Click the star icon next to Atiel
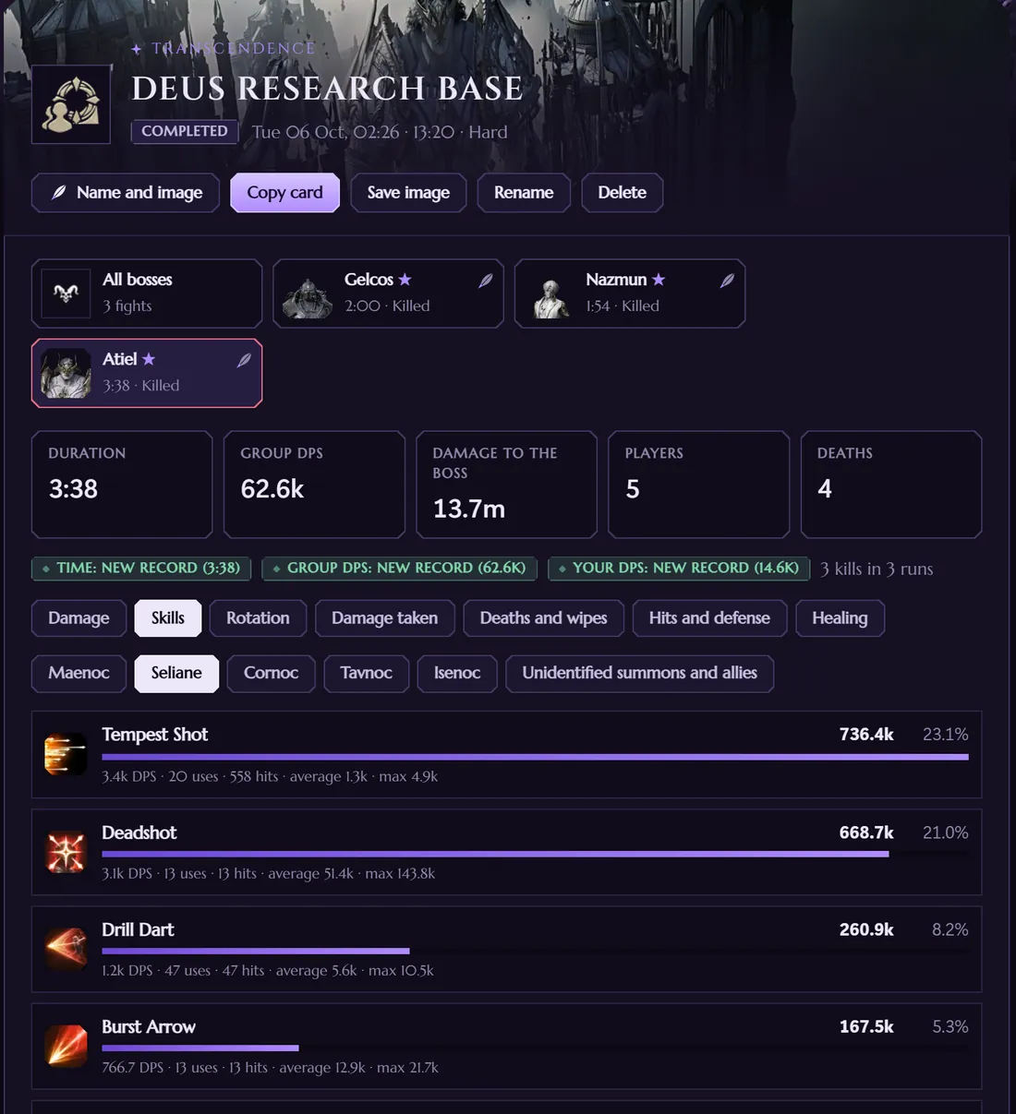Screen dimensions: 1016x1114 (149, 359)
